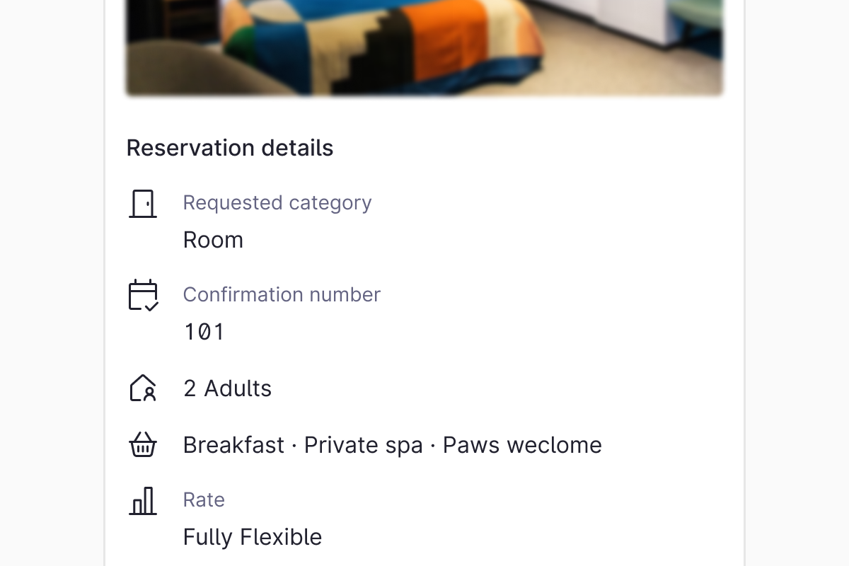
Task: Click the Confirmation number label
Action: coord(282,294)
